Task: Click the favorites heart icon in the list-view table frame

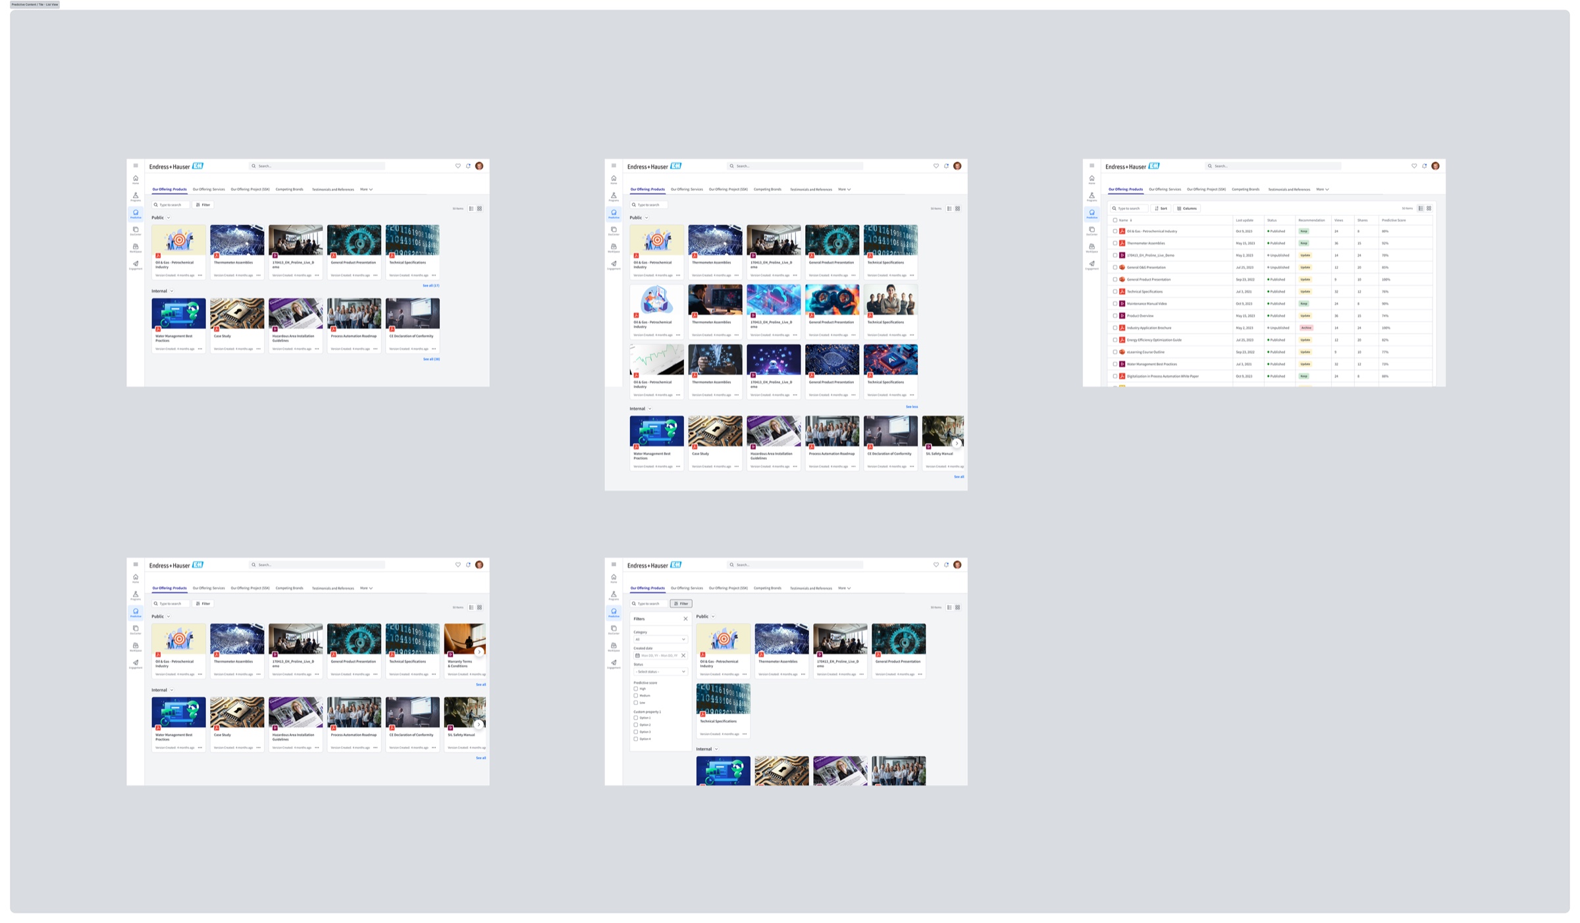Action: (x=1414, y=166)
